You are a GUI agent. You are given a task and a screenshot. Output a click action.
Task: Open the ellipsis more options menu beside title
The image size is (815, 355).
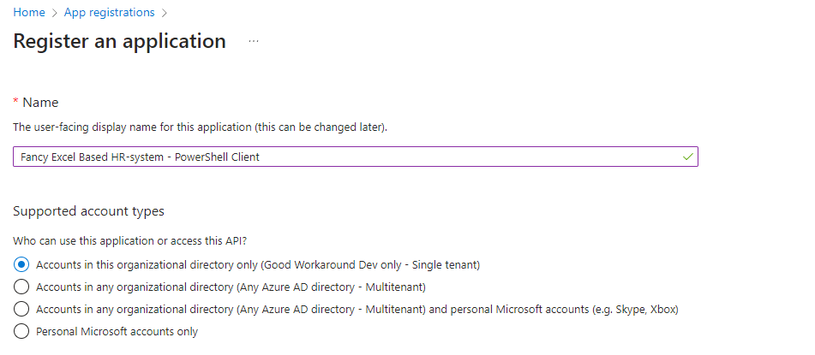tap(254, 41)
